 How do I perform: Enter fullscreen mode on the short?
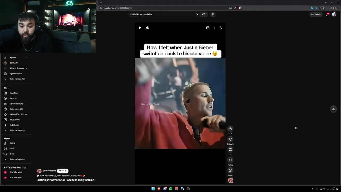pyautogui.click(x=221, y=28)
